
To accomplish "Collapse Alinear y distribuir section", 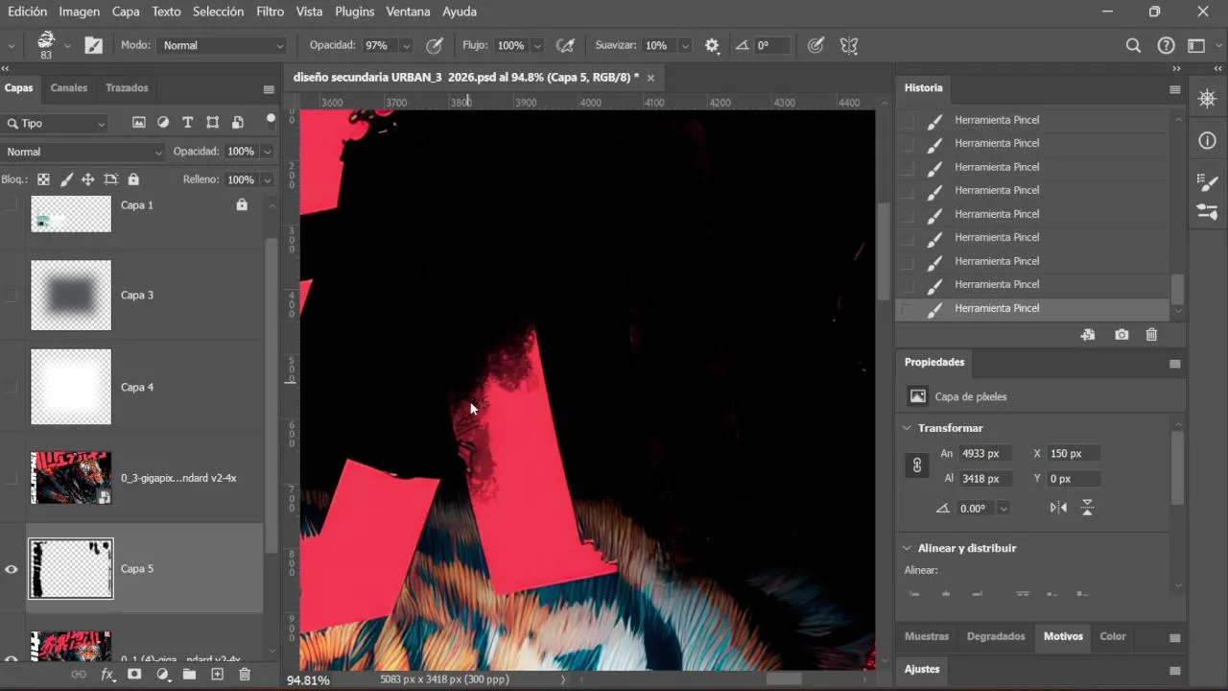I will [x=907, y=548].
